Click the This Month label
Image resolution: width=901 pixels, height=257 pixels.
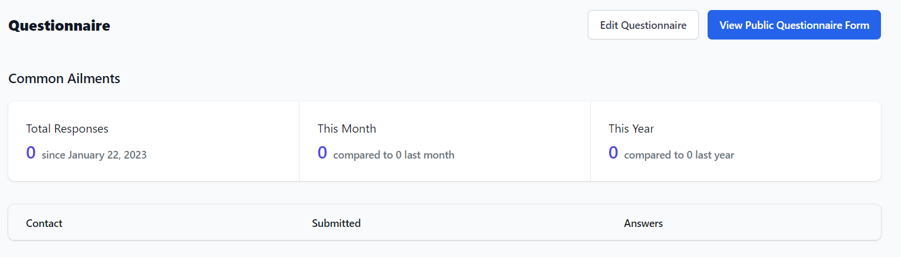tap(347, 128)
